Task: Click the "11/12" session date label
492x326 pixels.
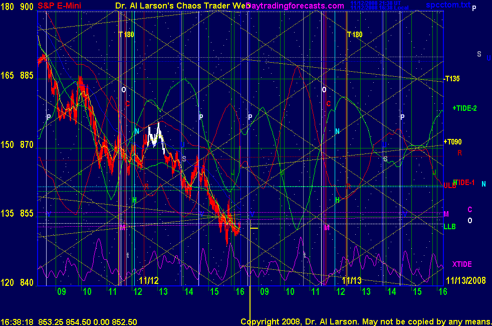Action: tap(149, 280)
